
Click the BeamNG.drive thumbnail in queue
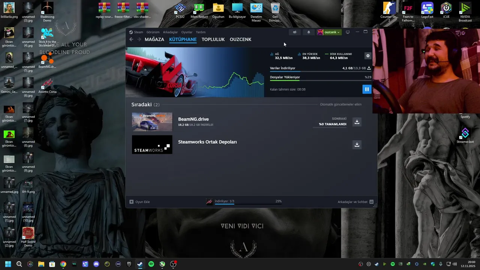(x=152, y=122)
